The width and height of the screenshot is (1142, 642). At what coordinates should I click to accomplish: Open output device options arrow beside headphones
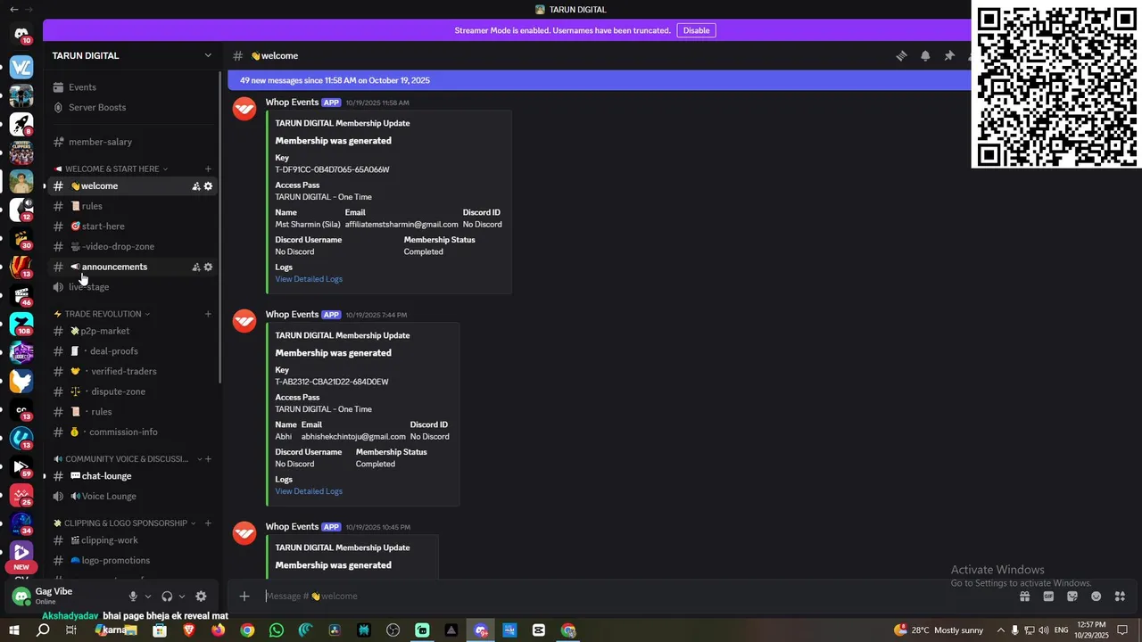[182, 597]
